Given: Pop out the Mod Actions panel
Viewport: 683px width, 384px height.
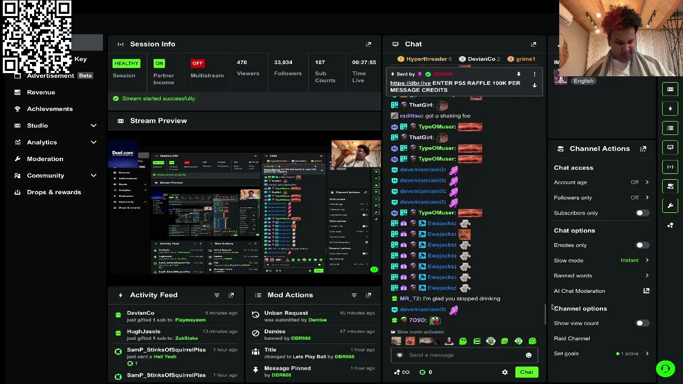Looking at the screenshot, I should (368, 295).
